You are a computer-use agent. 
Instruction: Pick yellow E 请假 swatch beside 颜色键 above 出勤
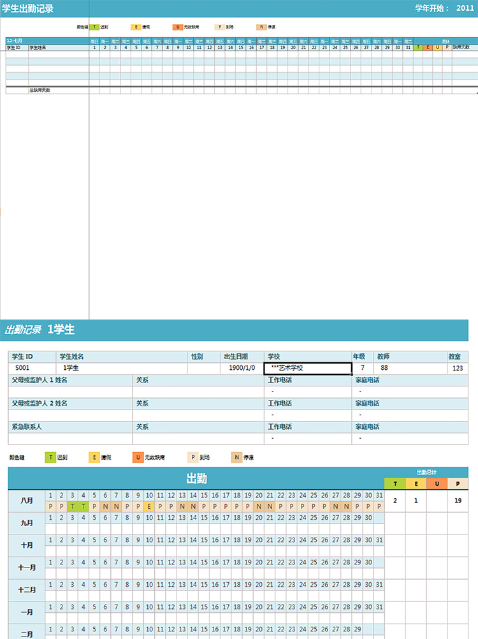point(94,457)
